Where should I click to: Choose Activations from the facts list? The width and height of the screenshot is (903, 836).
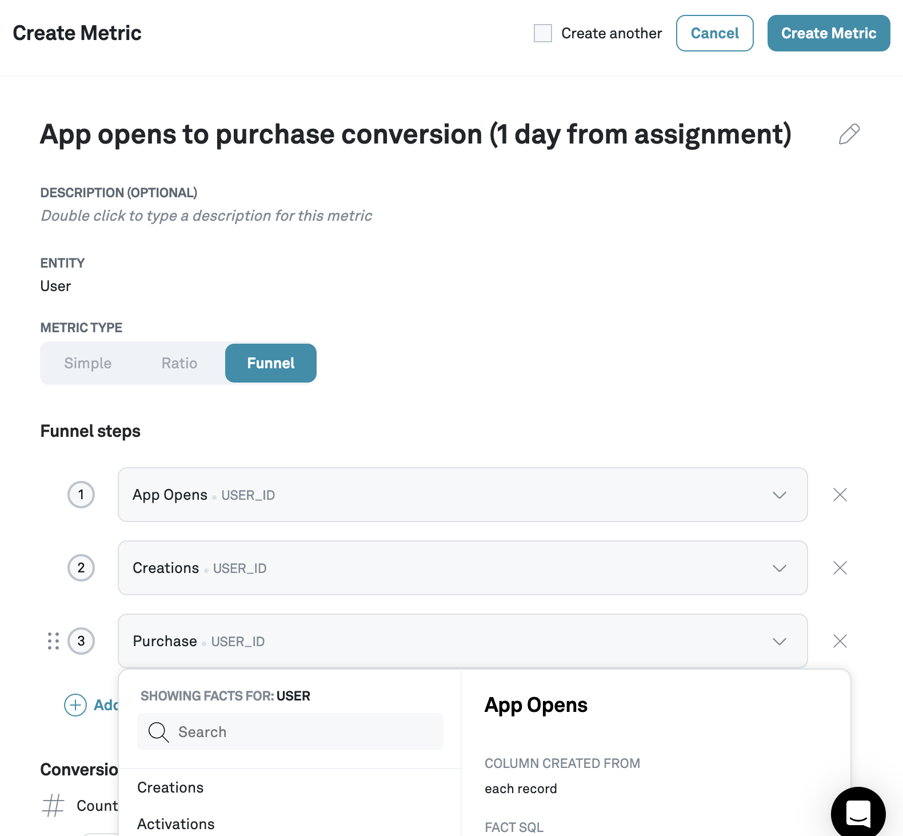176,824
